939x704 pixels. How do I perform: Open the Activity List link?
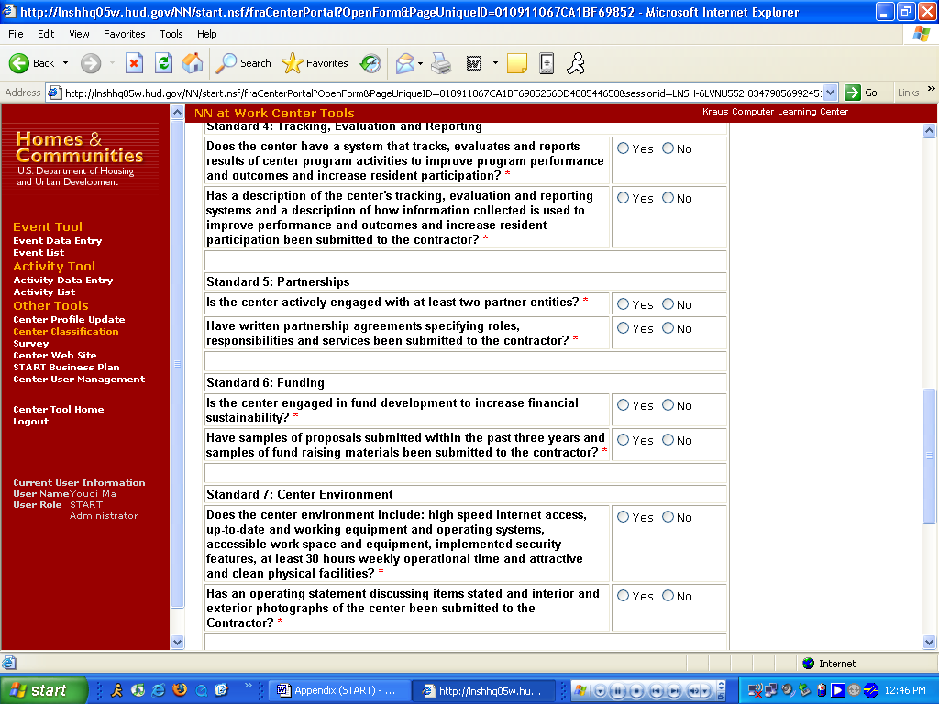[44, 292]
